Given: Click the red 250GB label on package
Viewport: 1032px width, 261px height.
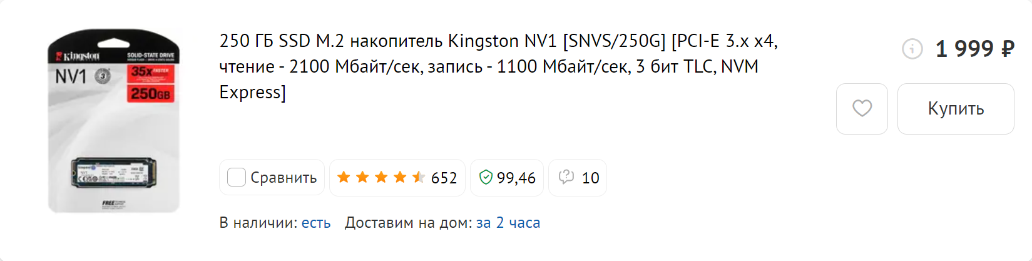Looking at the screenshot, I should 151,94.
